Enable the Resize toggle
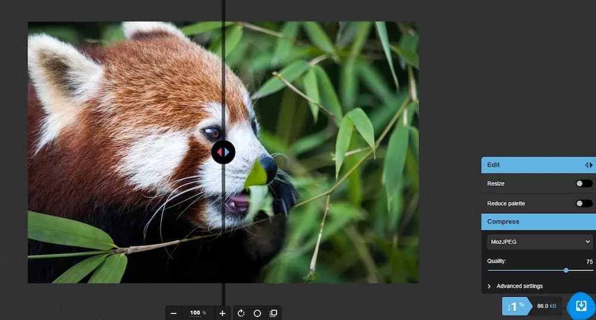596x320 pixels. click(x=583, y=184)
